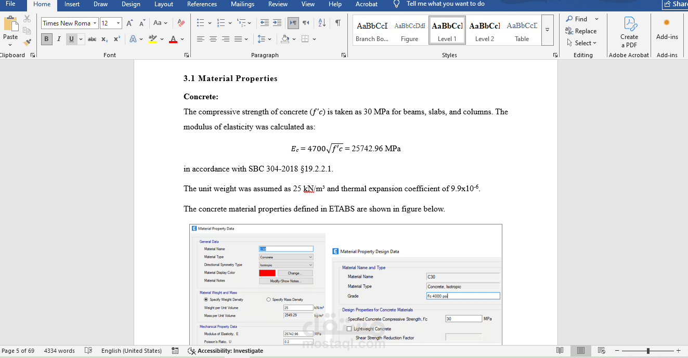Expand the underline style dropdown arrow

[x=81, y=39]
